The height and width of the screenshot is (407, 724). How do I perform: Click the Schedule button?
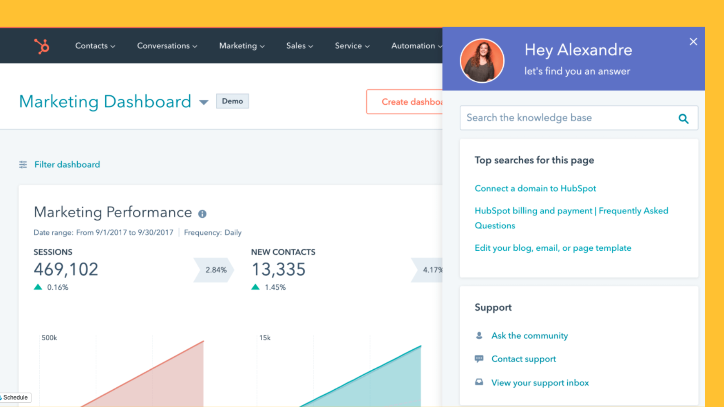pyautogui.click(x=15, y=397)
